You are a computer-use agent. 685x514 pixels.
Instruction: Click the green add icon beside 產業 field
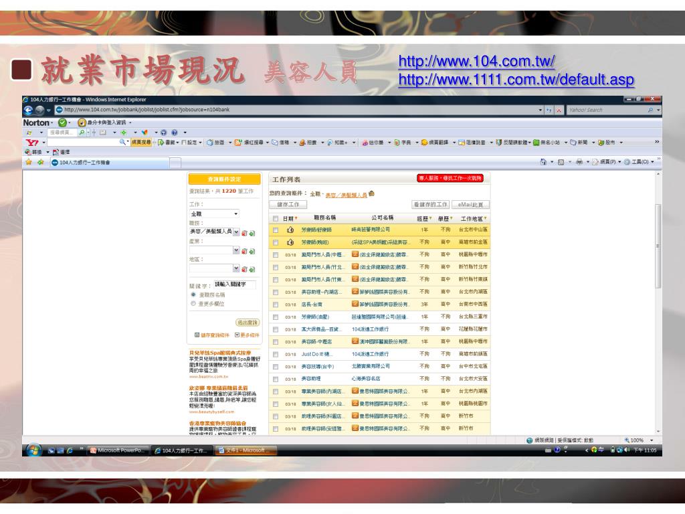[252, 252]
